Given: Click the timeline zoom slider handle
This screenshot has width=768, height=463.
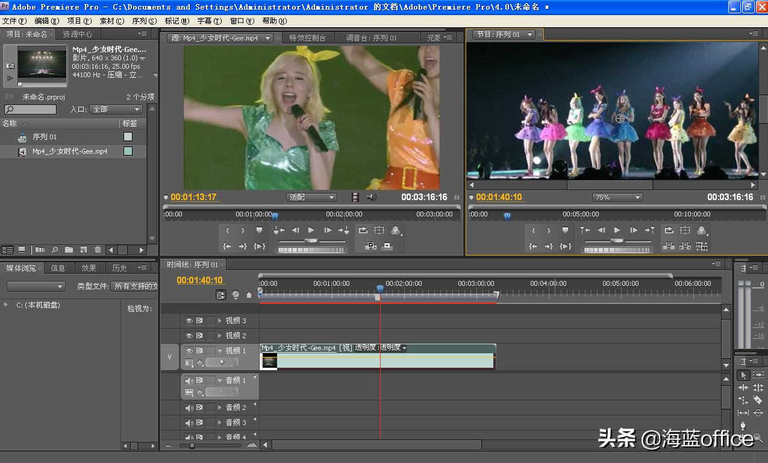Looking at the screenshot, I should [192, 446].
